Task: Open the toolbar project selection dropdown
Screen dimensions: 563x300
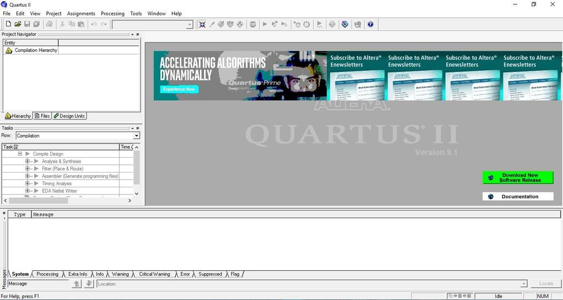Action: 189,24
